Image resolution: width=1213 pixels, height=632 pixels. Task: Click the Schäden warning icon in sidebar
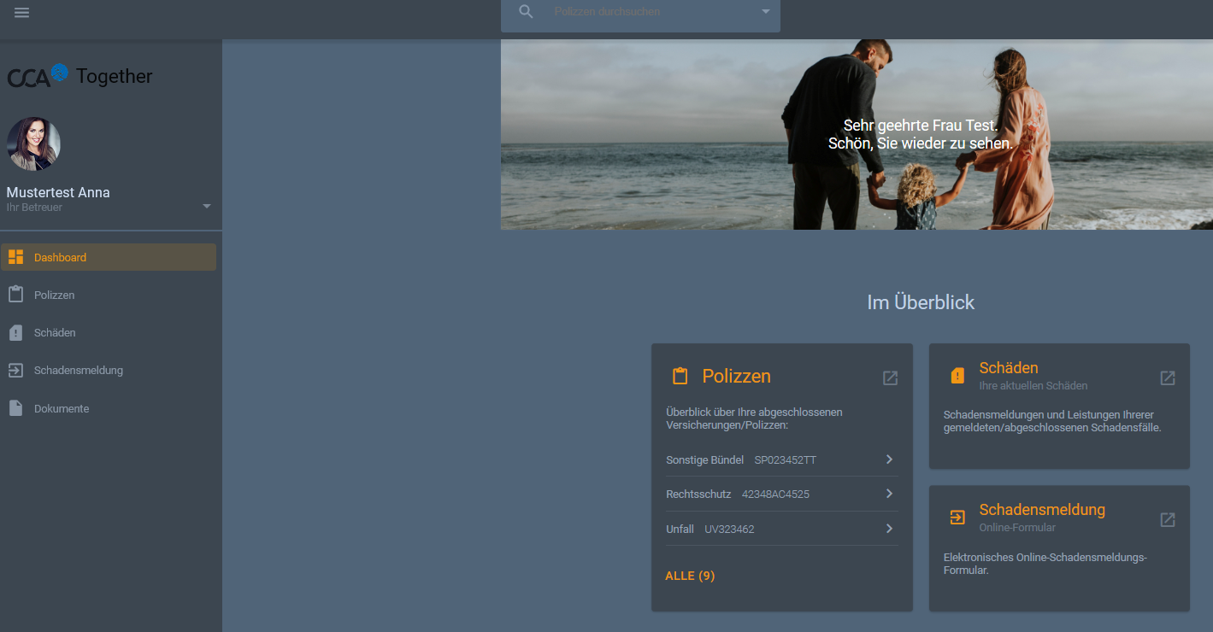[15, 333]
